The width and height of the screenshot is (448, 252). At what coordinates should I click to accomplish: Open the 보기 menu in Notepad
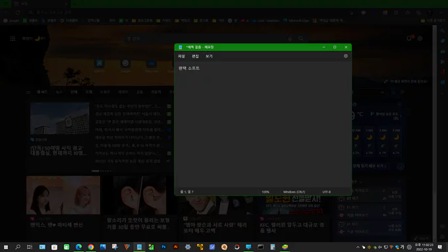point(209,56)
